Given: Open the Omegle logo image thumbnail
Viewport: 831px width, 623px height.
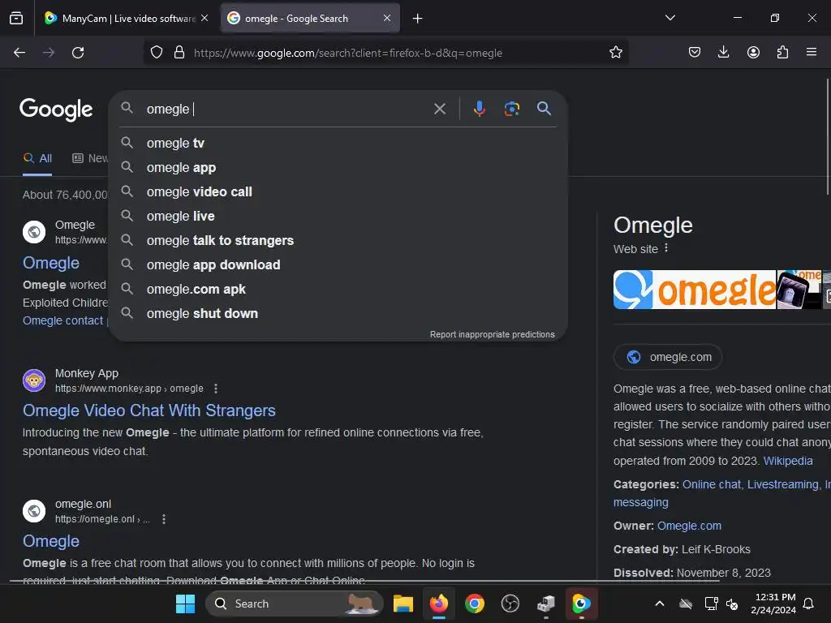Looking at the screenshot, I should pyautogui.click(x=695, y=290).
